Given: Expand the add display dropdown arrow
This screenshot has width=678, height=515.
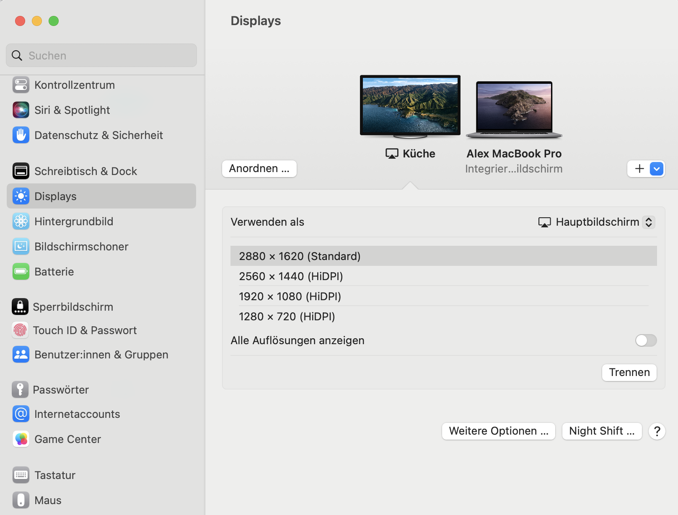Looking at the screenshot, I should (657, 169).
